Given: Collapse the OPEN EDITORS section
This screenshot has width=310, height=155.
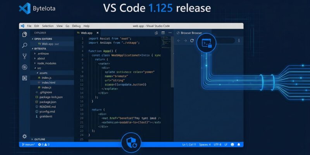Looking at the screenshot, I should point(33,39).
